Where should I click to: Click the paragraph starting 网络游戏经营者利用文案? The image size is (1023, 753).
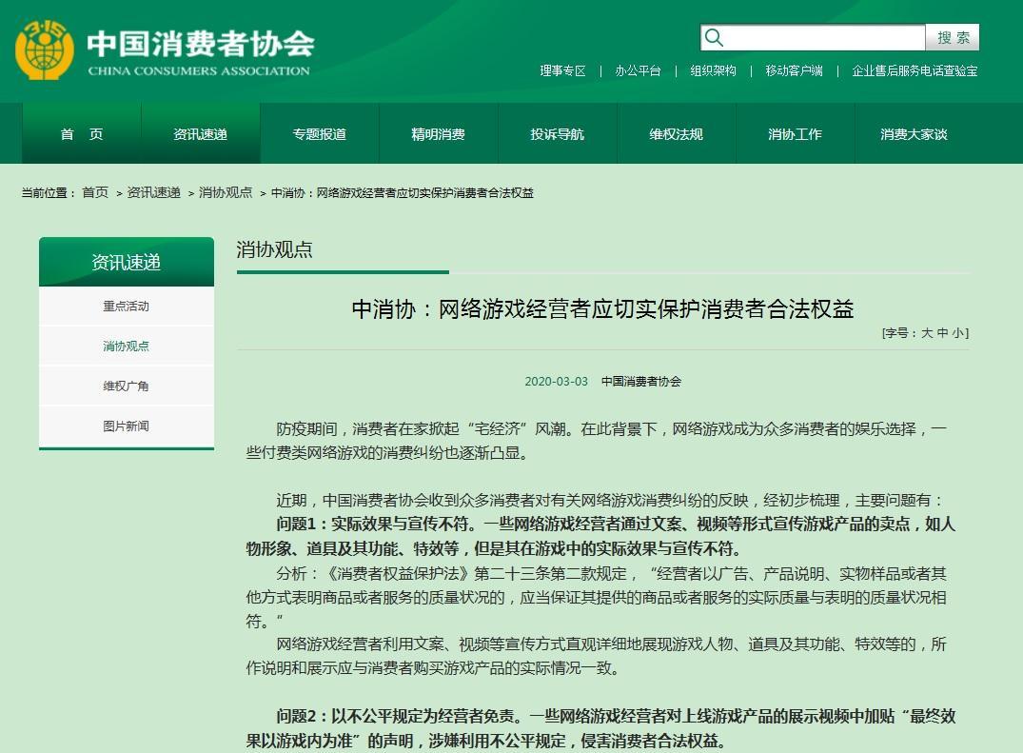pos(597,656)
